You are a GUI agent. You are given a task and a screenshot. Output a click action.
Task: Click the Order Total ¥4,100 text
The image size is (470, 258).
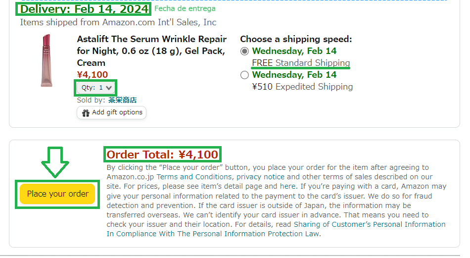pyautogui.click(x=162, y=155)
